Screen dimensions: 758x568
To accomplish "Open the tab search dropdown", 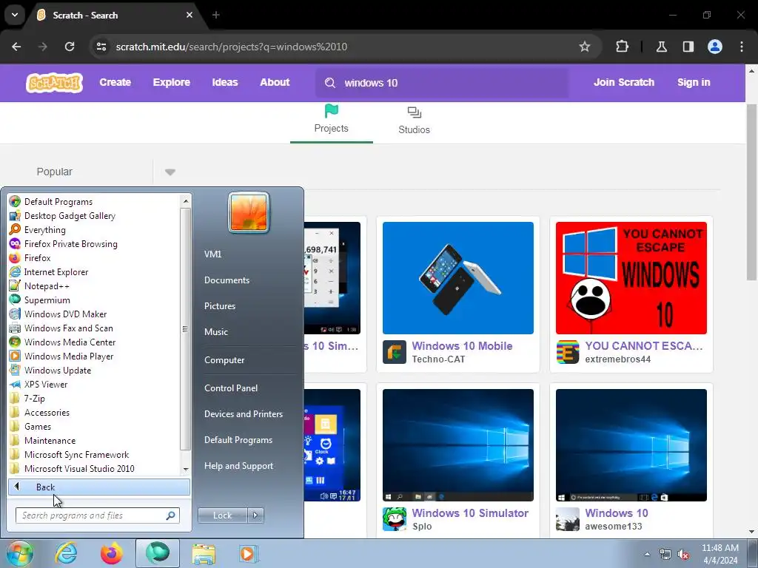I will pos(15,15).
